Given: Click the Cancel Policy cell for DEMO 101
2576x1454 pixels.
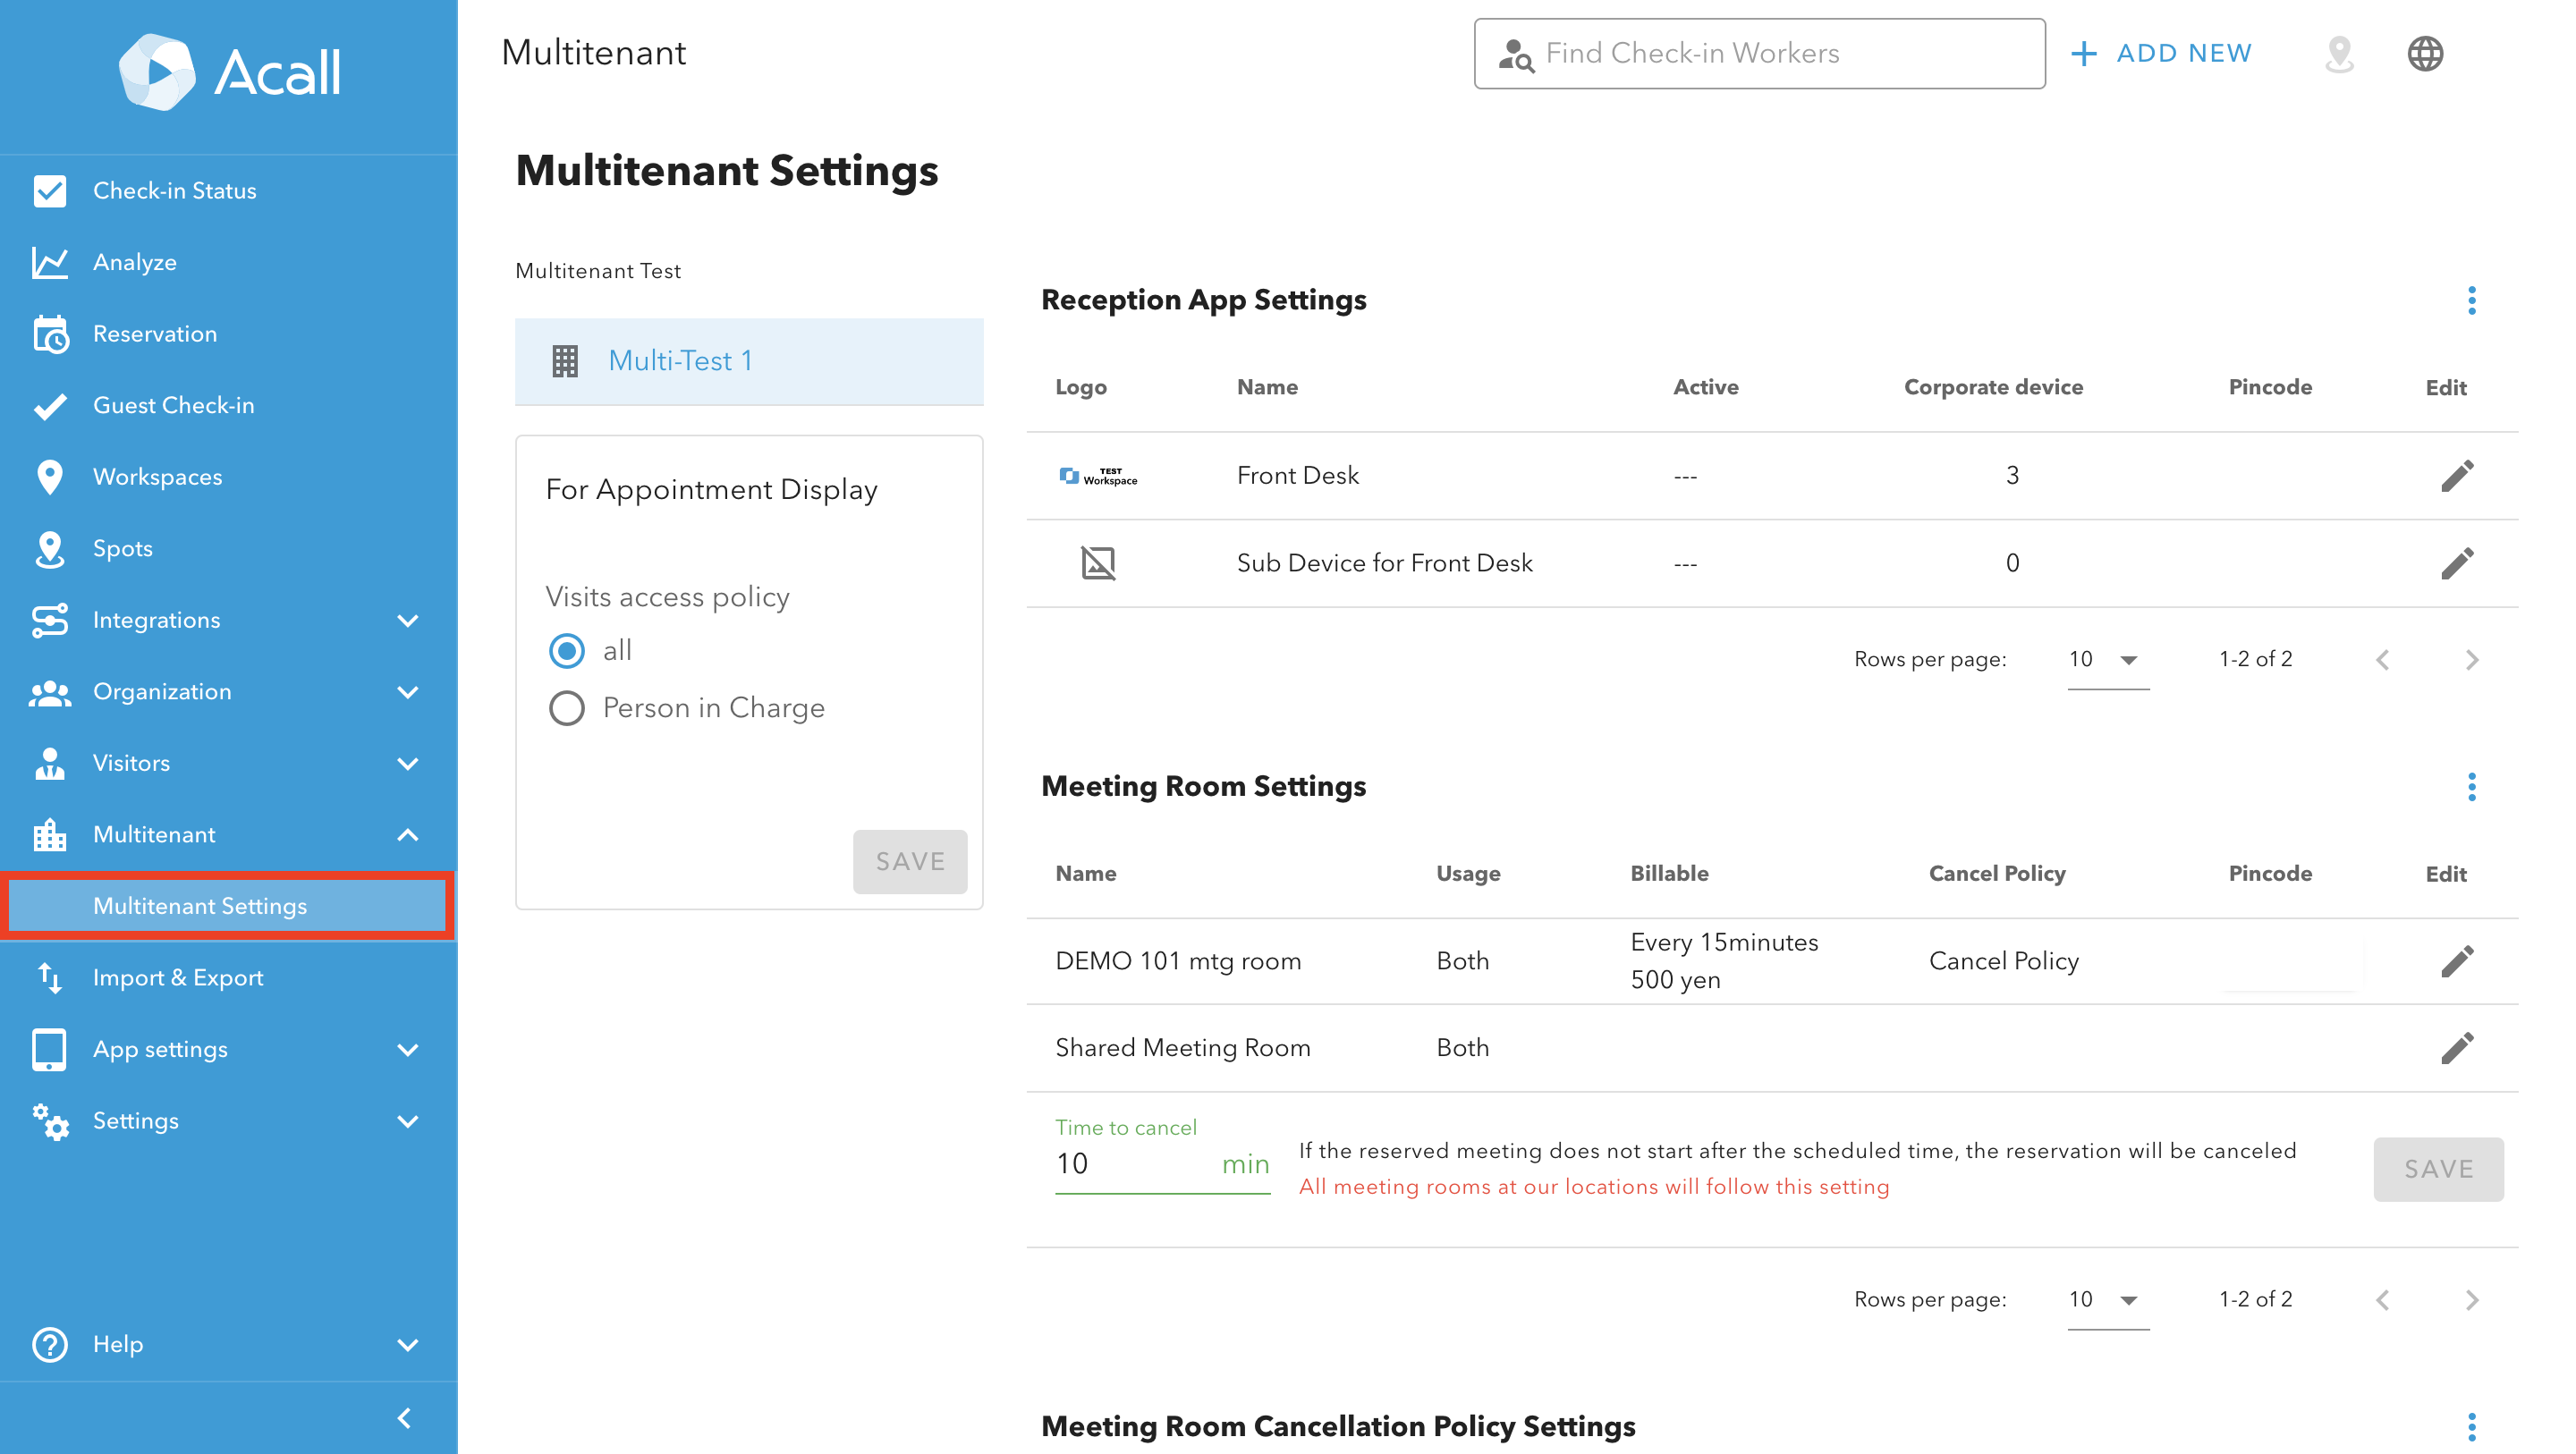Looking at the screenshot, I should (2003, 961).
